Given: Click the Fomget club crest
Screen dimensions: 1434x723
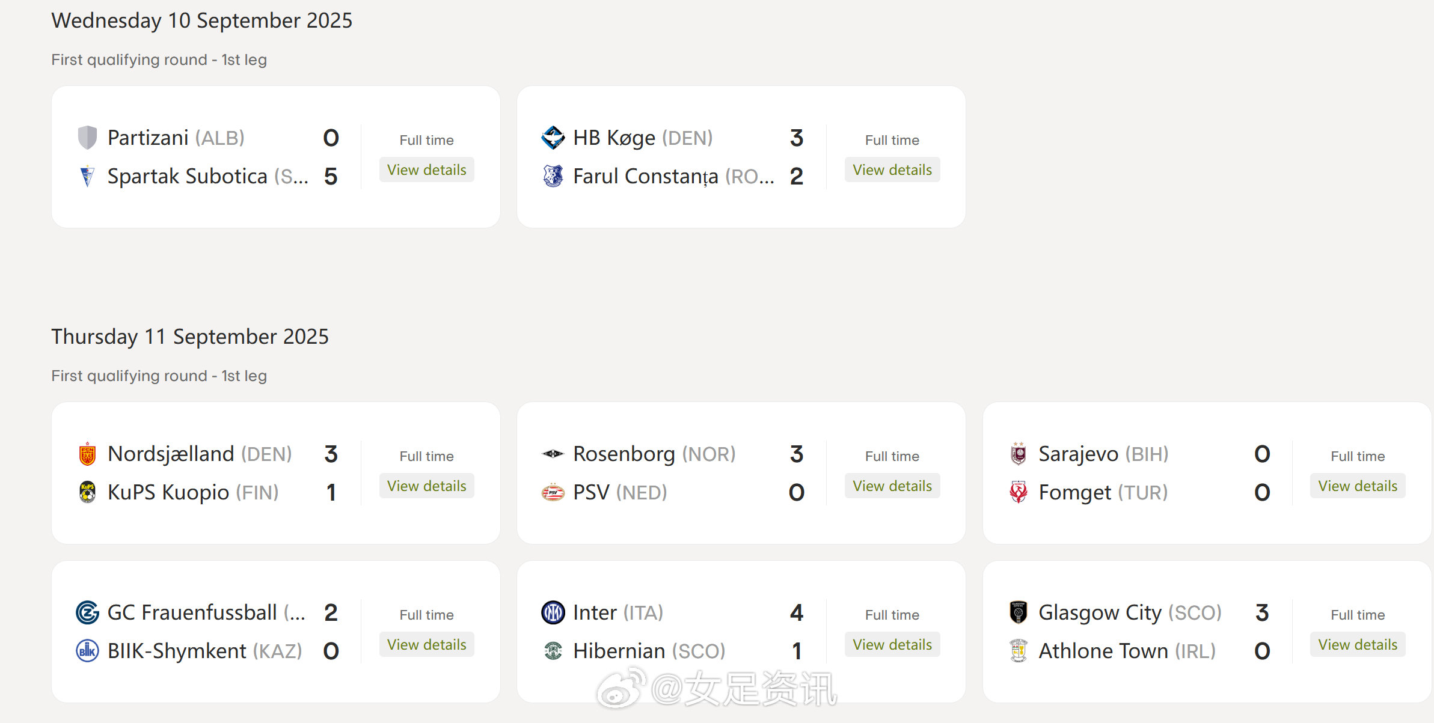Looking at the screenshot, I should point(1018,492).
